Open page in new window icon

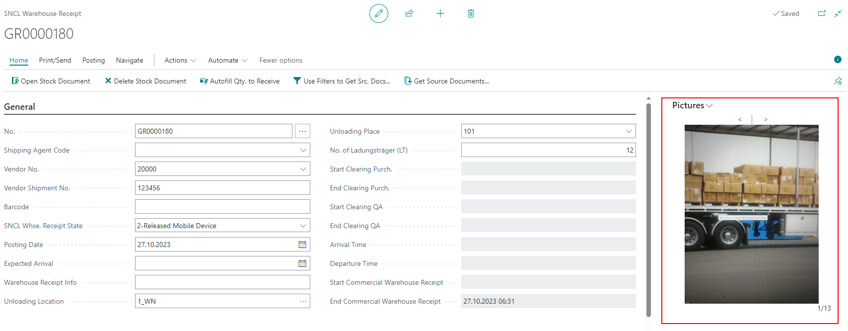[x=822, y=13]
